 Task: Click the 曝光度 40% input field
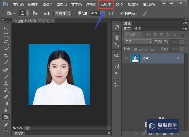coord(95,13)
